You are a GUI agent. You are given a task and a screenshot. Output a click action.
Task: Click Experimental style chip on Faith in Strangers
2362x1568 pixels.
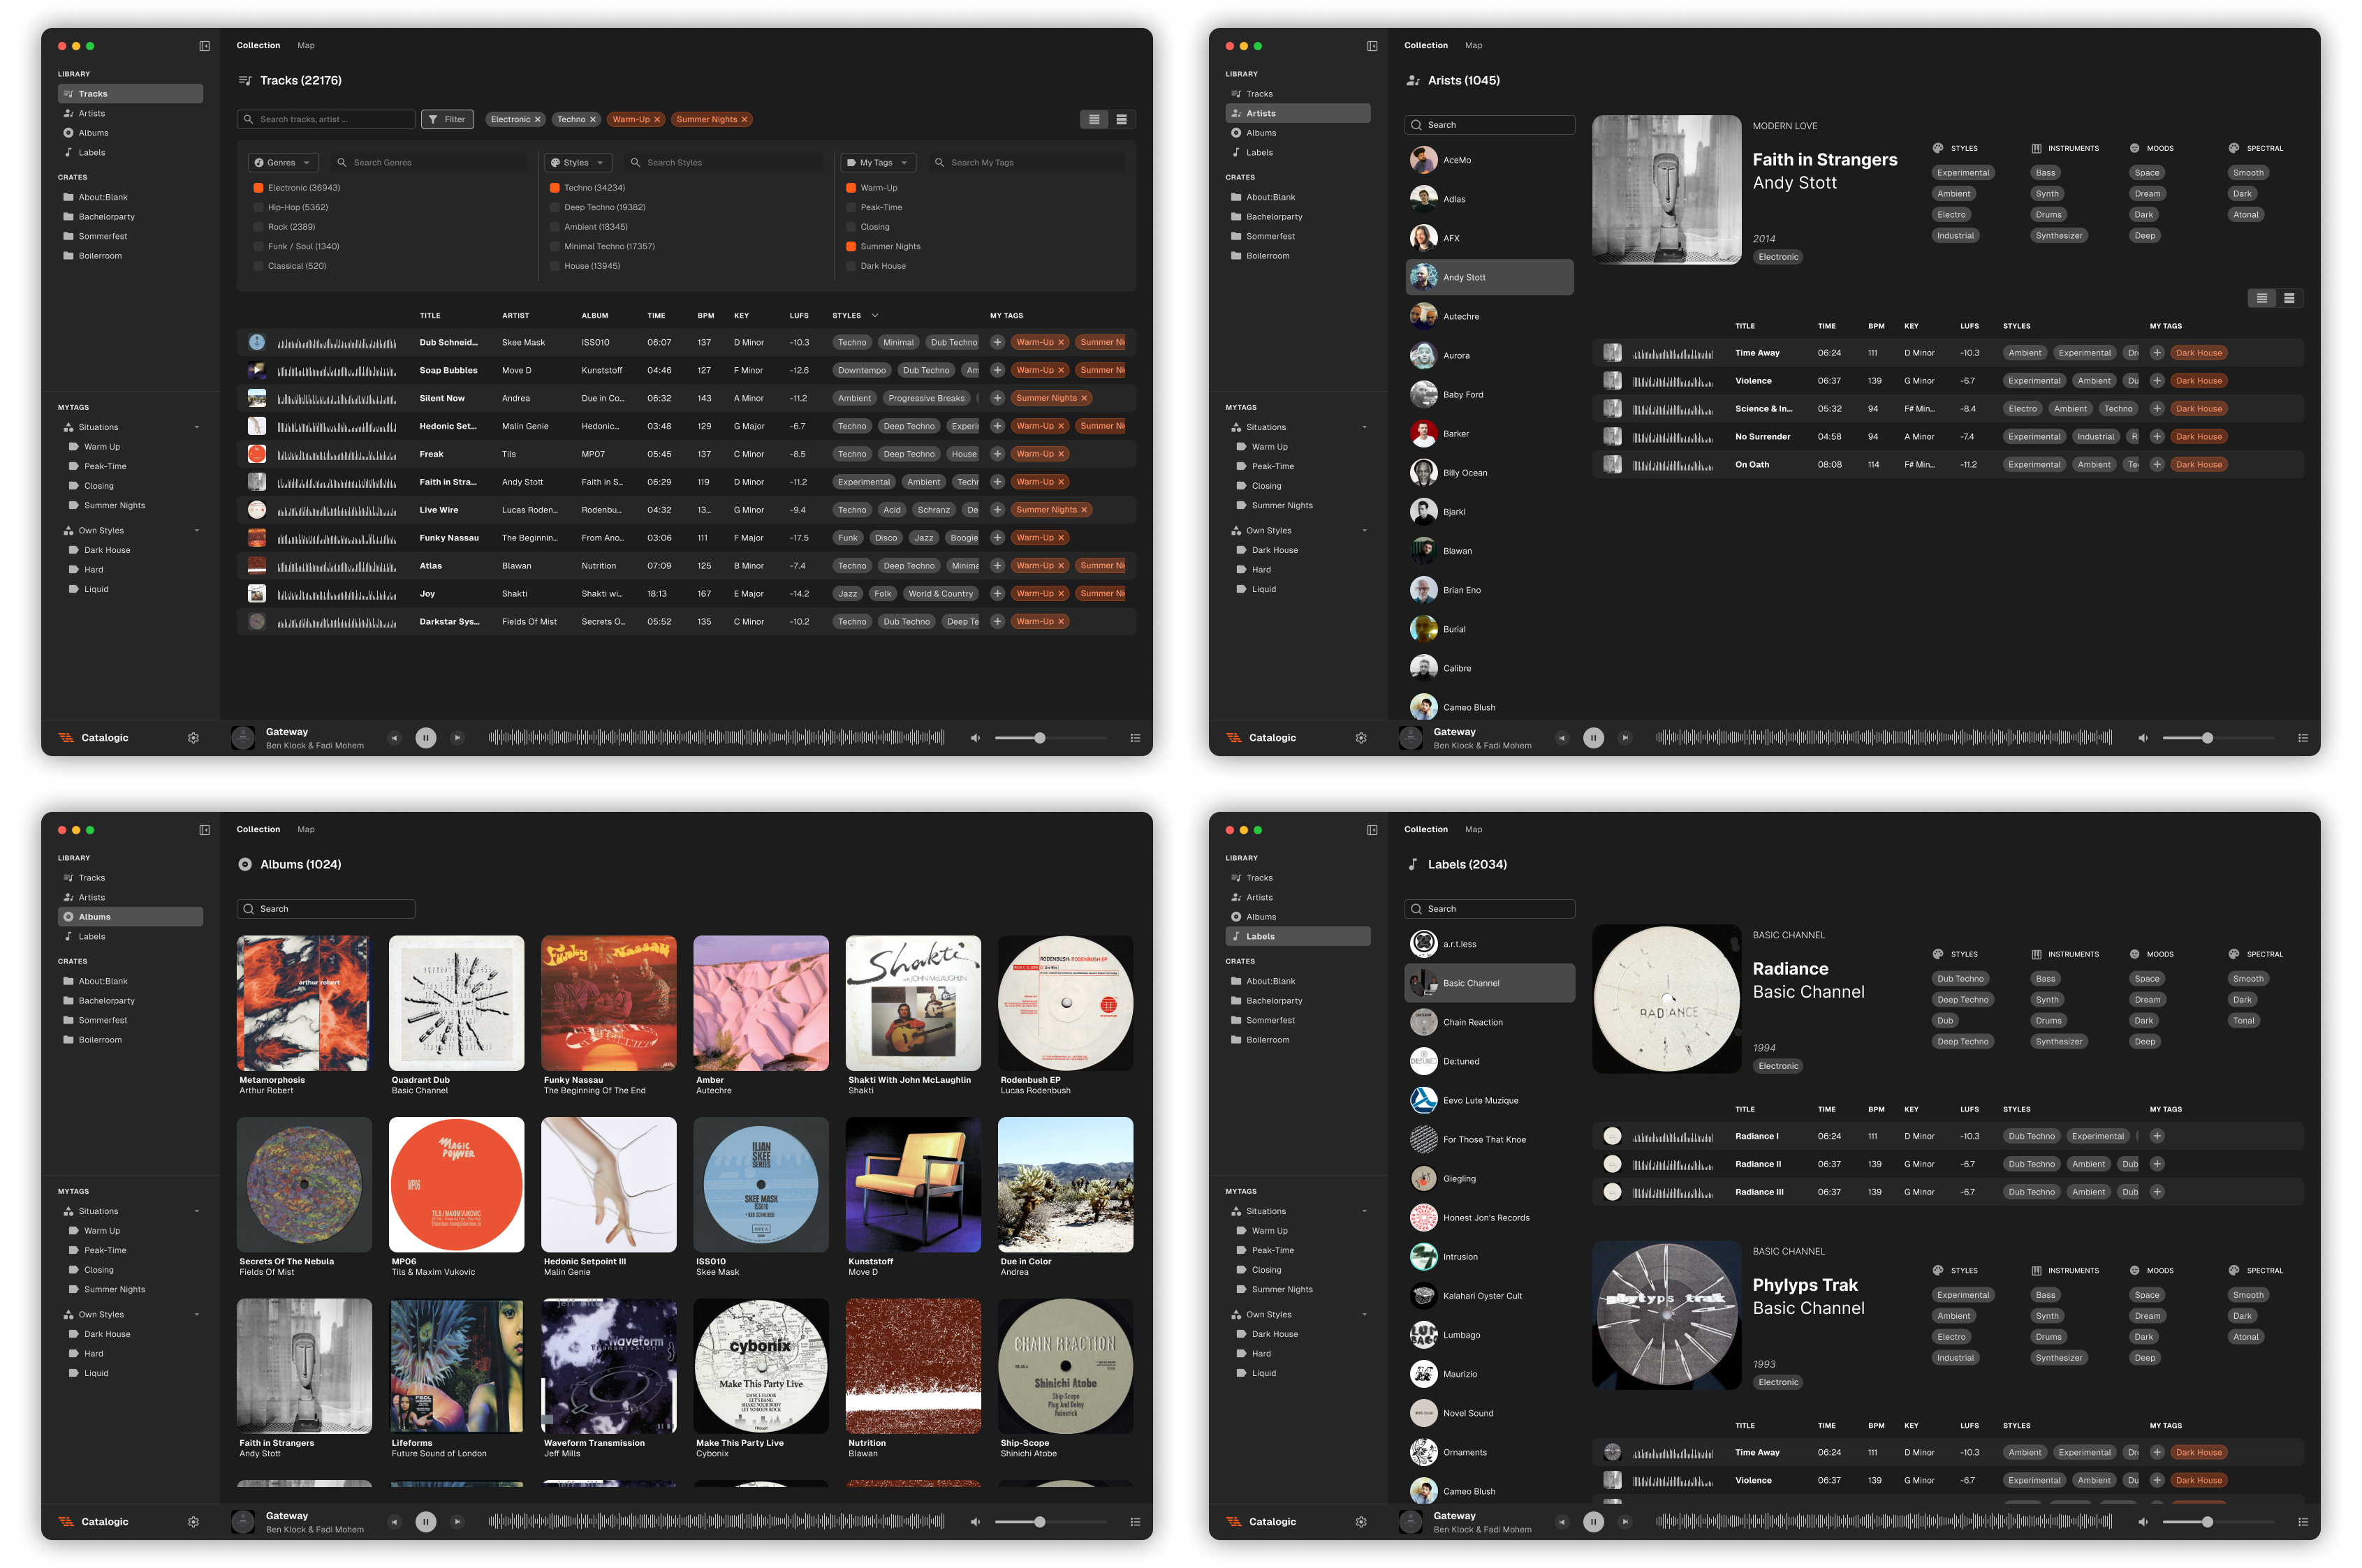1963,173
